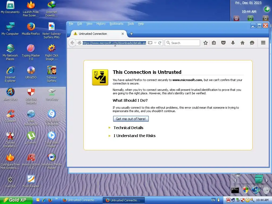Open the Bookmarks menu

[x=116, y=24]
